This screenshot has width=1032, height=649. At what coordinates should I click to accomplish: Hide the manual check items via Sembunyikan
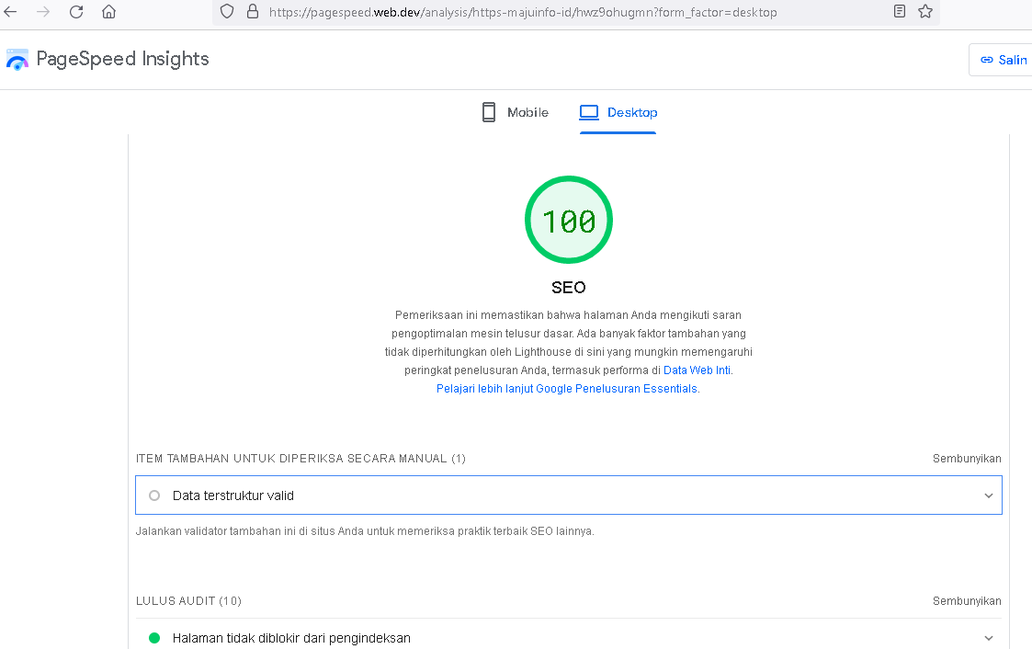point(967,459)
